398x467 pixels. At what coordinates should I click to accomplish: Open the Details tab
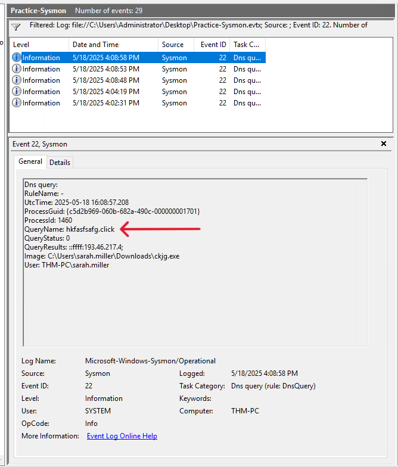[60, 162]
